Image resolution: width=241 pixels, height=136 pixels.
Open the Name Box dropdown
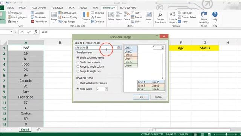pyautogui.click(x=11, y=32)
